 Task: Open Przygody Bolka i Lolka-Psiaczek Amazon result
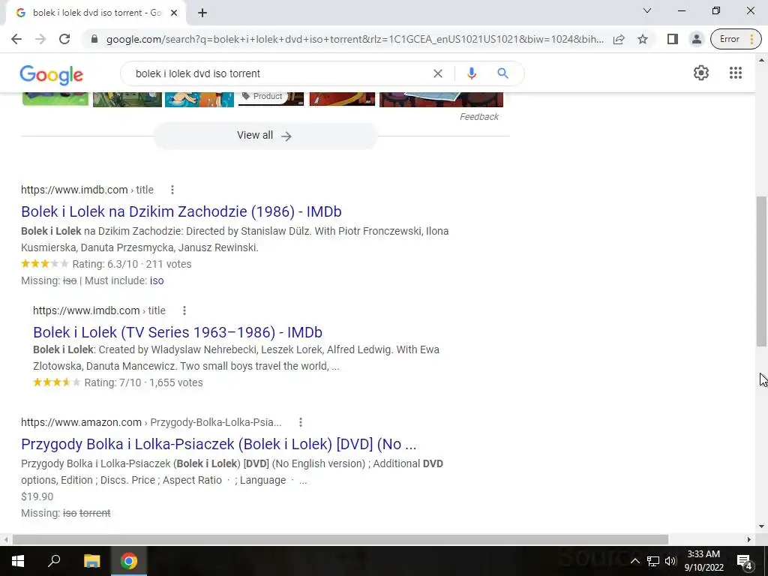coord(218,444)
